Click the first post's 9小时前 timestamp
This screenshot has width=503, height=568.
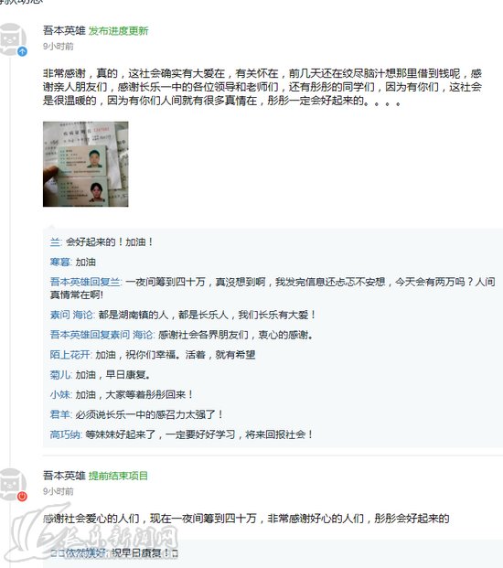point(59,47)
